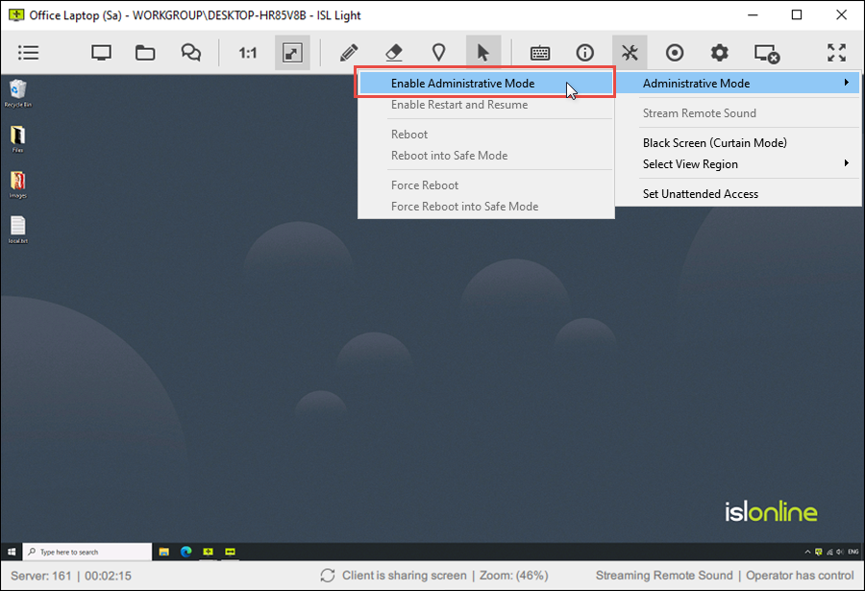This screenshot has width=865, height=591.
Task: Open the file transfer icon
Action: click(x=145, y=53)
